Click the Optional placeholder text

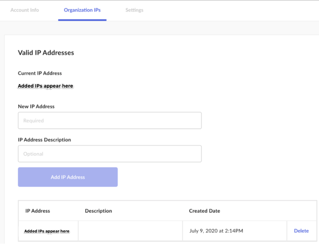click(x=33, y=154)
